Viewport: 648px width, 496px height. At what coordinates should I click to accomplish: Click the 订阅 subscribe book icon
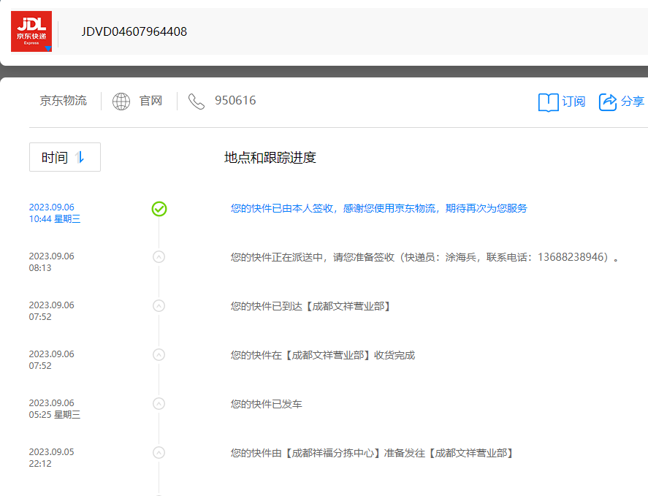(549, 102)
